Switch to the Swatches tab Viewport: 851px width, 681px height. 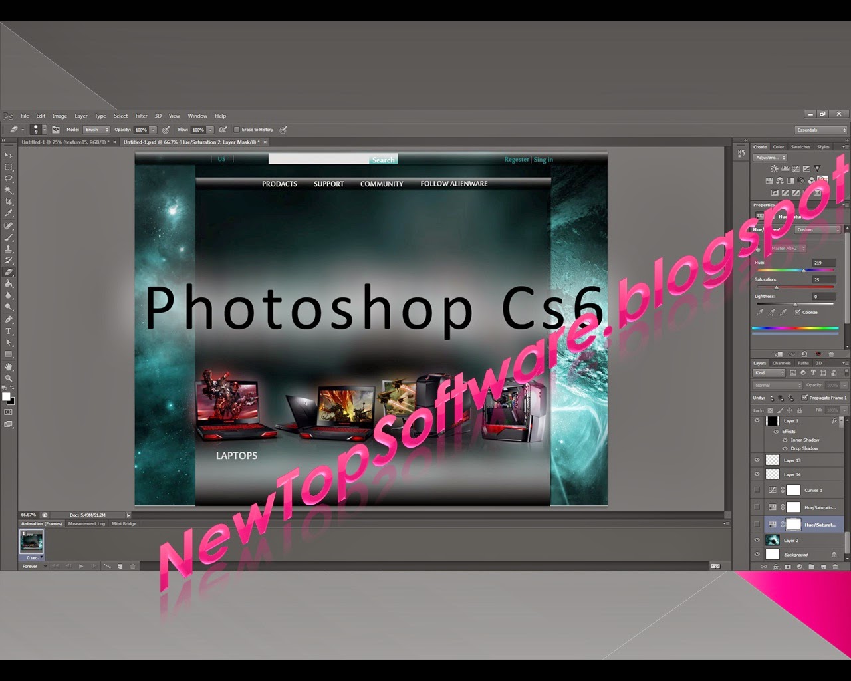tap(800, 147)
